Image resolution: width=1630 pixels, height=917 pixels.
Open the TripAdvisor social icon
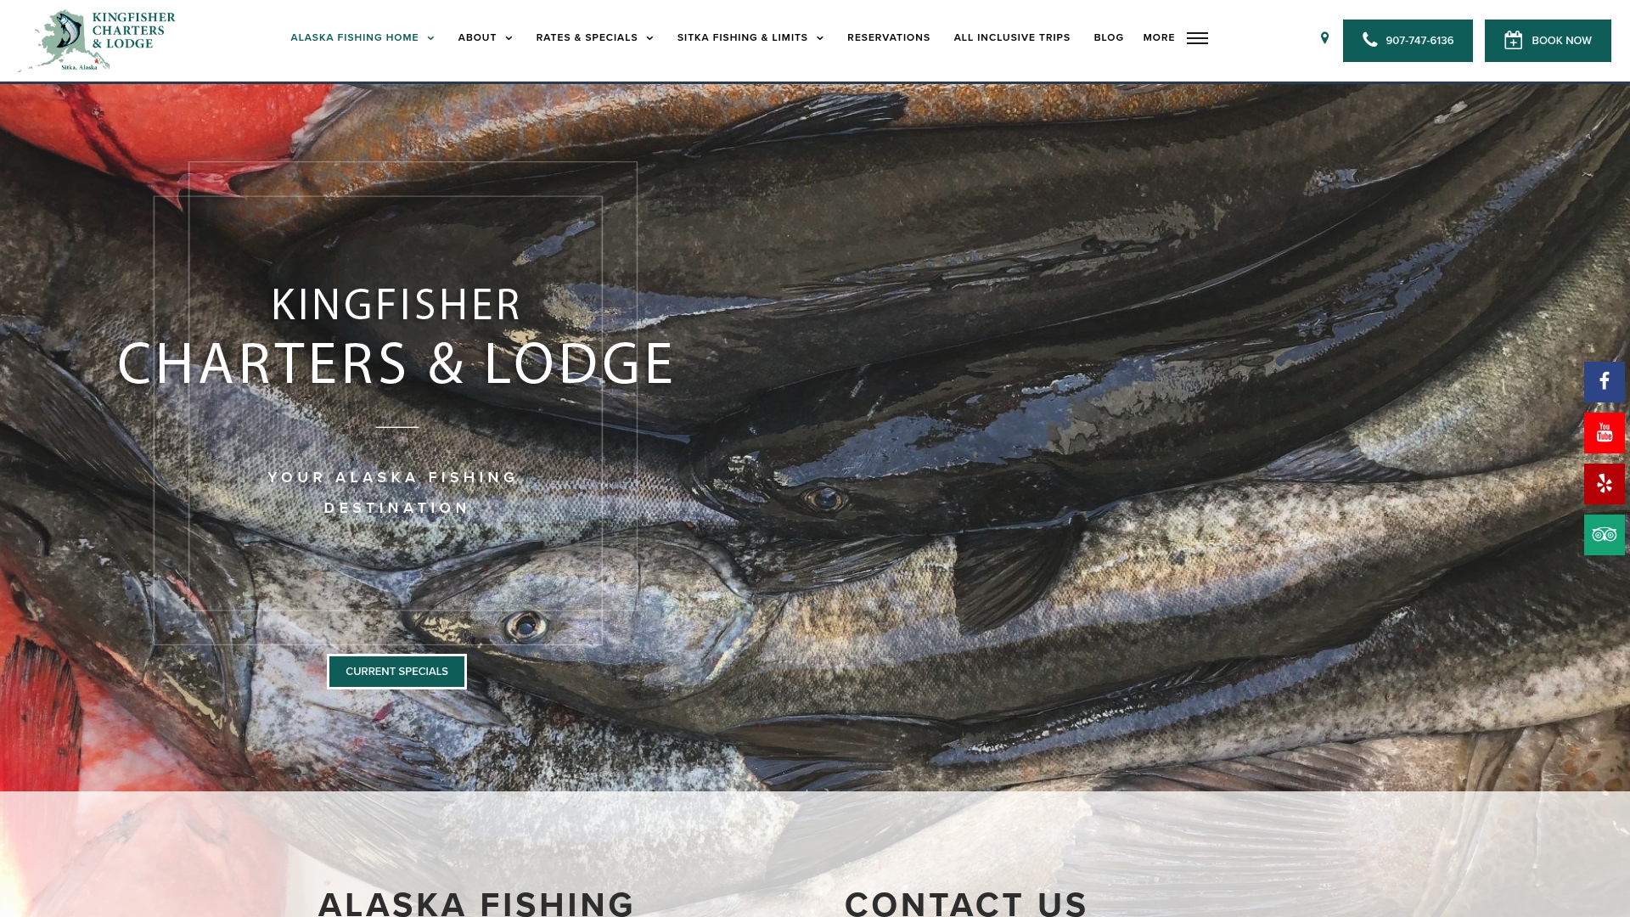coord(1605,535)
